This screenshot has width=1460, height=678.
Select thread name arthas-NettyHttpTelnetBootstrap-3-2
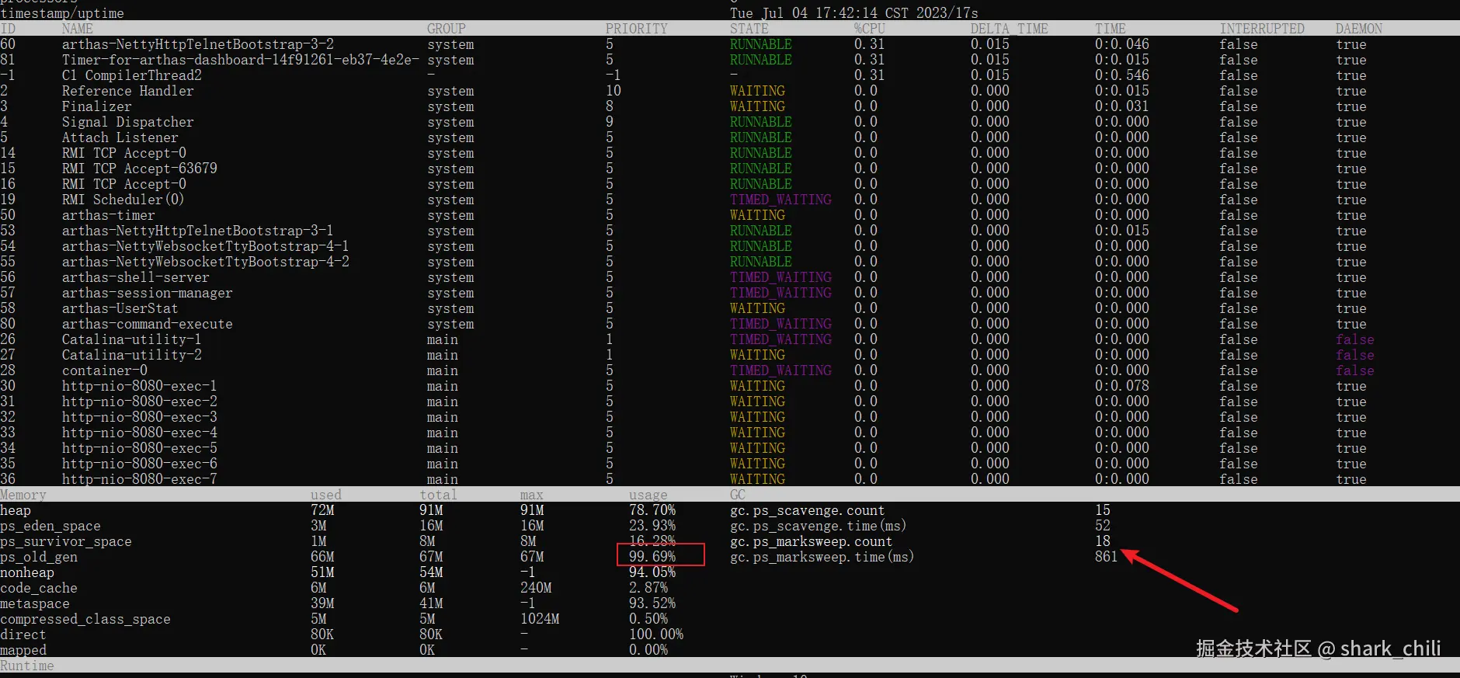[x=198, y=44]
